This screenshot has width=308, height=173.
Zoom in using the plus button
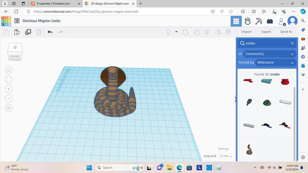click(8, 89)
